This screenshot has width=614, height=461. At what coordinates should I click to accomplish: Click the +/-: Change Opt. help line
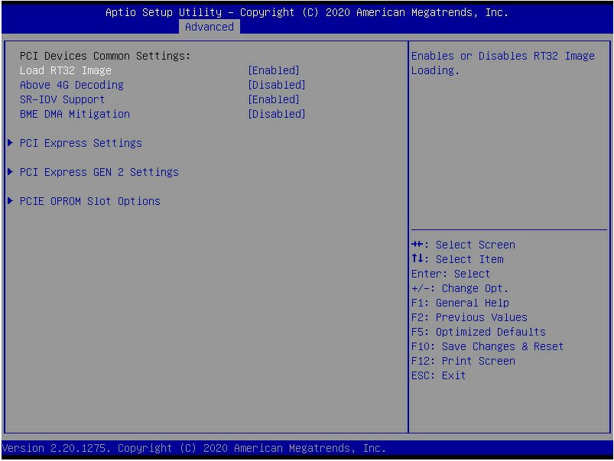point(460,288)
